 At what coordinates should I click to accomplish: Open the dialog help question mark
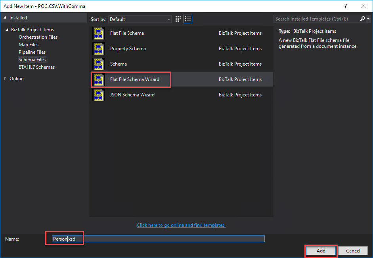[346, 6]
